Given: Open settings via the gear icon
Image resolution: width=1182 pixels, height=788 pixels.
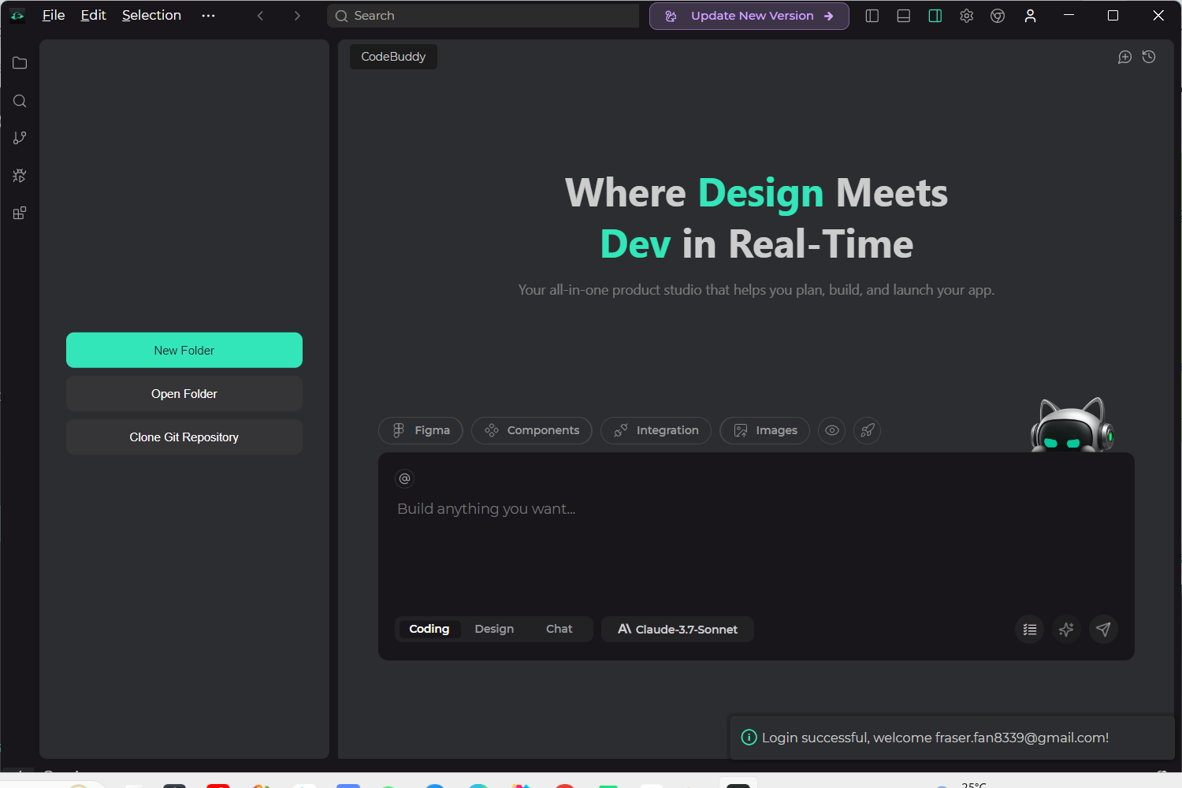Looking at the screenshot, I should pyautogui.click(x=967, y=16).
